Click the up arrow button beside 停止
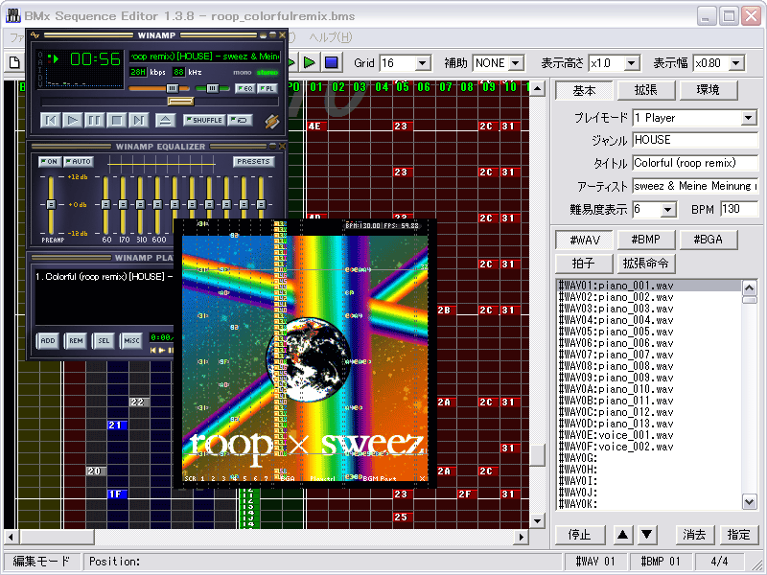 click(x=623, y=535)
